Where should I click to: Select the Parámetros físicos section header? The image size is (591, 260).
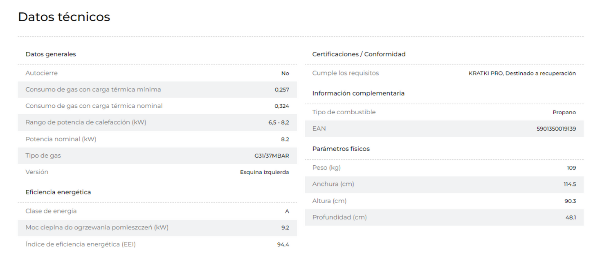(341, 149)
